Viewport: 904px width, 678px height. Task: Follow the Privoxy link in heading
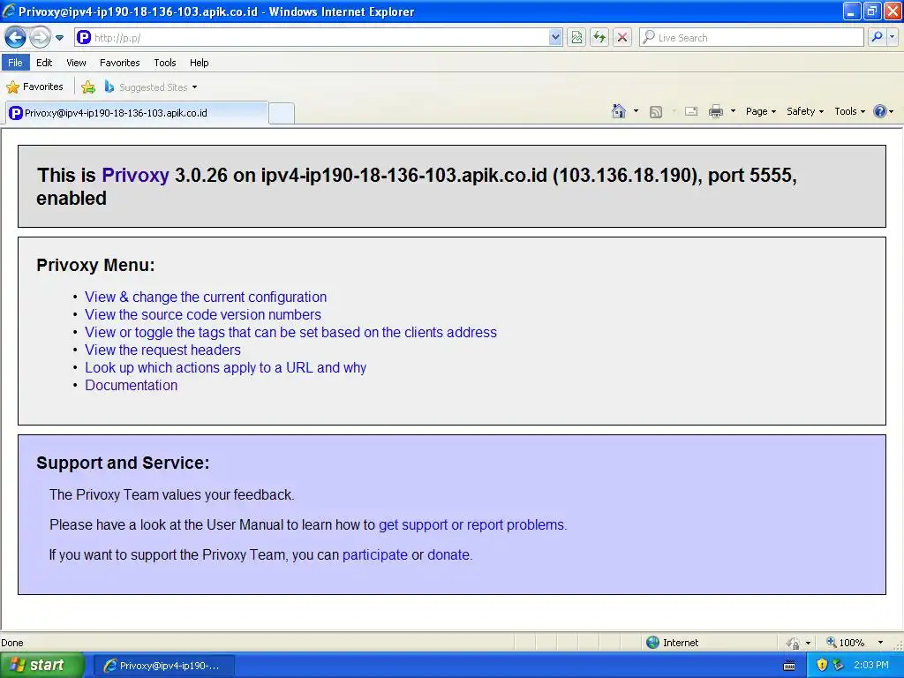click(135, 176)
